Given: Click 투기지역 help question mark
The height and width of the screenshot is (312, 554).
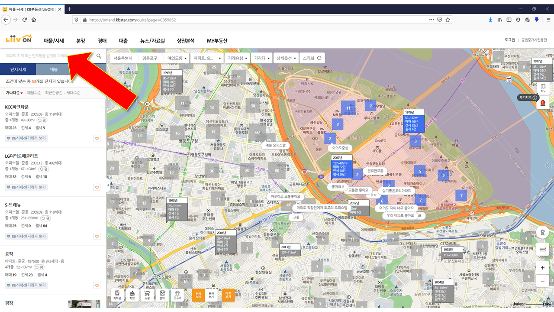Looking at the screenshot, I should (x=535, y=98).
